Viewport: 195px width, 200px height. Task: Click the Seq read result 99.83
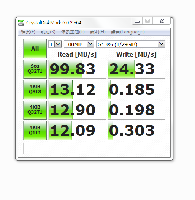[77, 69]
